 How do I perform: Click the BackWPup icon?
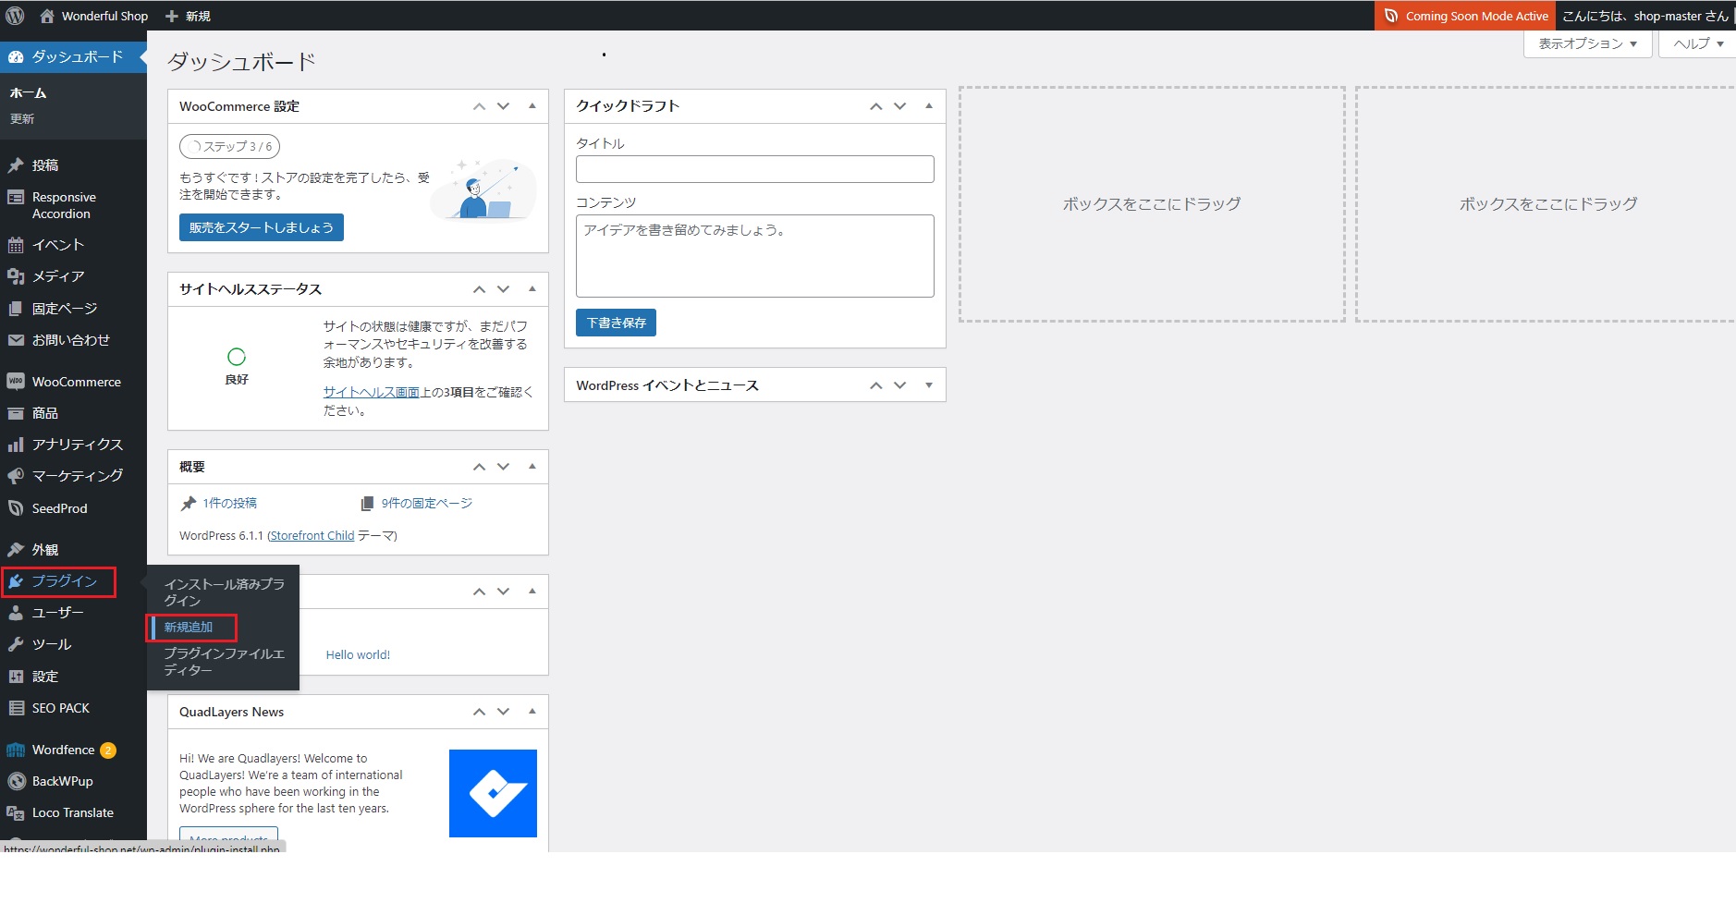pyautogui.click(x=16, y=781)
